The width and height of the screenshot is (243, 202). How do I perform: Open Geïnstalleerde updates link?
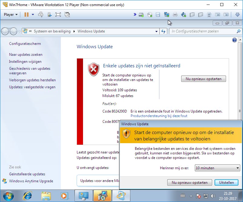pos(27,174)
